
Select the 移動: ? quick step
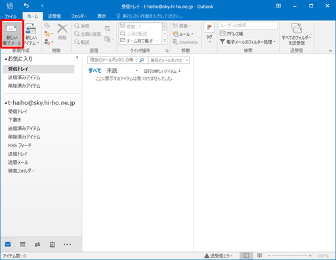[140, 26]
